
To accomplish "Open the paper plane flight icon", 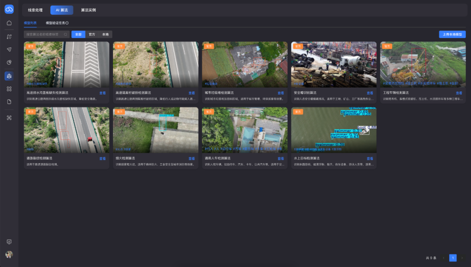I will tap(9, 50).
